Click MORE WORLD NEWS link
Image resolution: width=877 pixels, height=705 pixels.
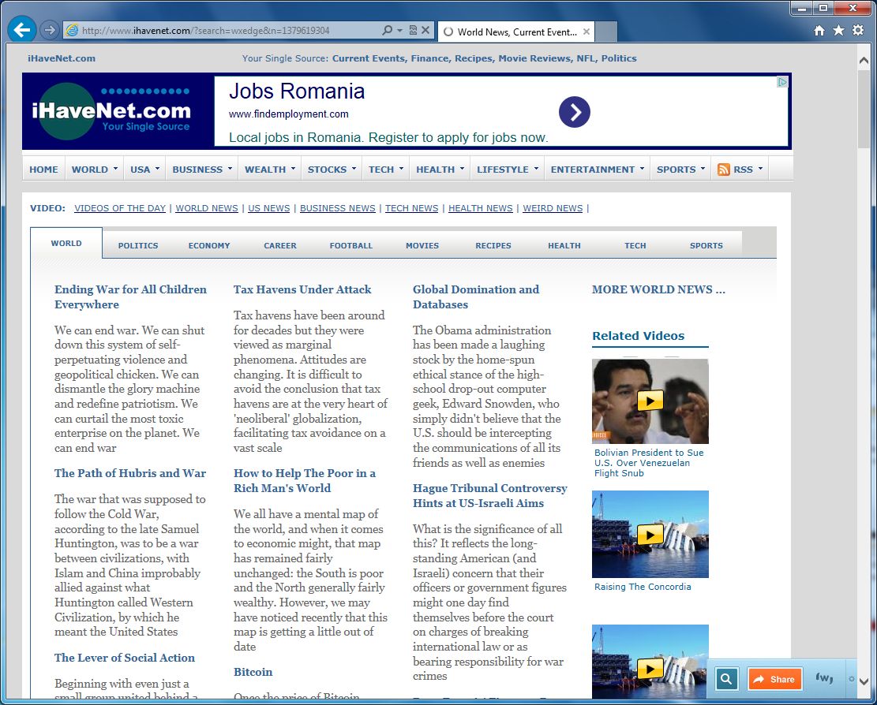tap(658, 289)
